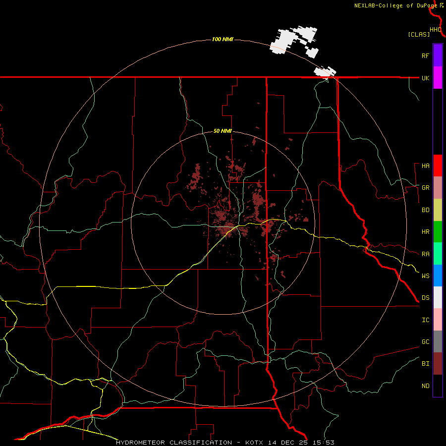This screenshot has height=446, width=446.
Task: Click the IC legend label
Action: (425, 320)
